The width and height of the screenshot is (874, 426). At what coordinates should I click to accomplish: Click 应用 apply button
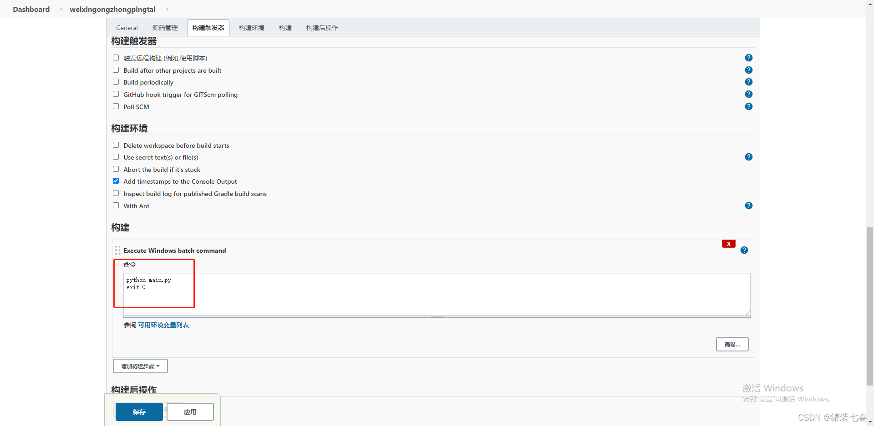click(x=190, y=412)
